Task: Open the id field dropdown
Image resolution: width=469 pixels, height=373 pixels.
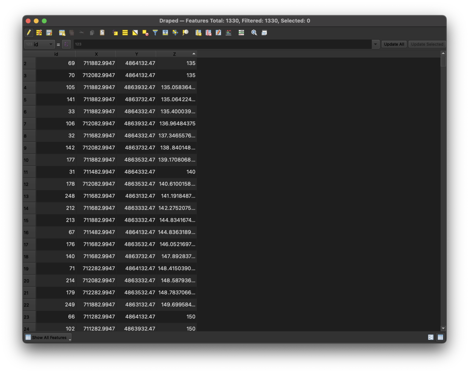Action: pyautogui.click(x=40, y=44)
